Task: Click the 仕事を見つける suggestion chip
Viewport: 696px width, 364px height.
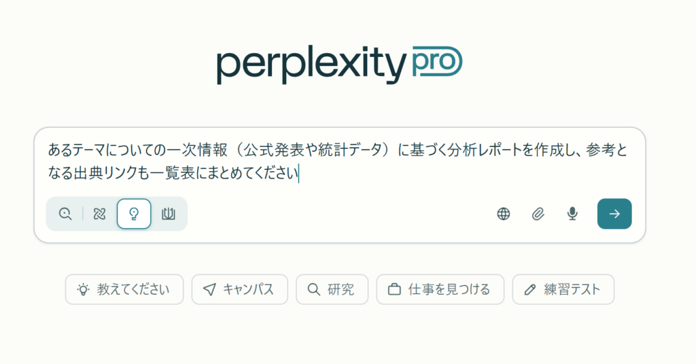Action: pyautogui.click(x=440, y=289)
